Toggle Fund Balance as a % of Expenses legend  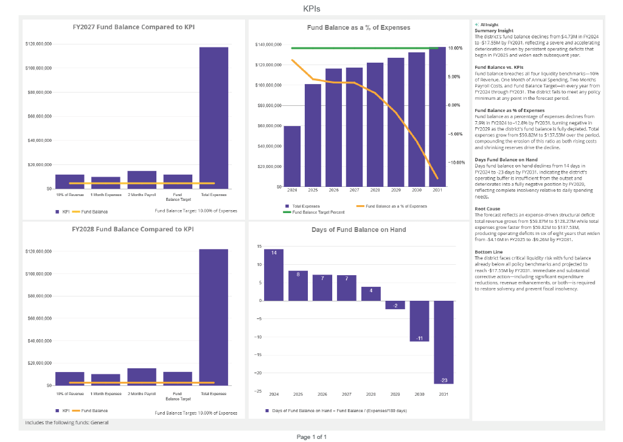392,206
